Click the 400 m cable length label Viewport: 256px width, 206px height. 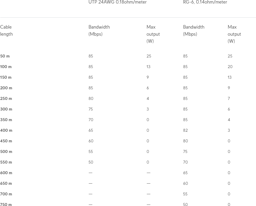click(x=6, y=130)
